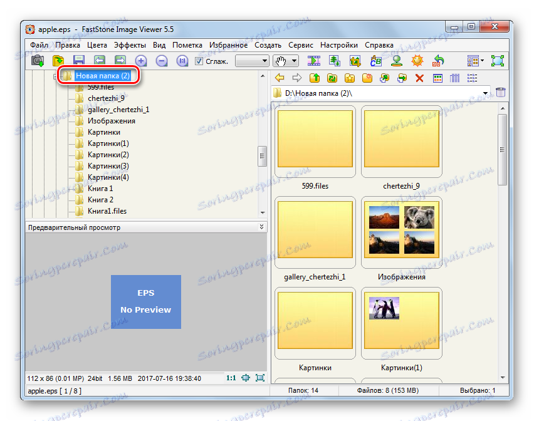The width and height of the screenshot is (534, 421).
Task: Open the resize image trees icon
Action: (x=335, y=61)
